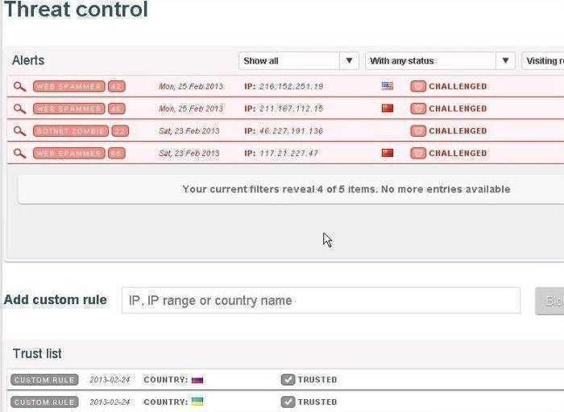564x412 pixels.
Task: Click magnifier icon for IP 216.152.251.19
Action: [x=19, y=87]
